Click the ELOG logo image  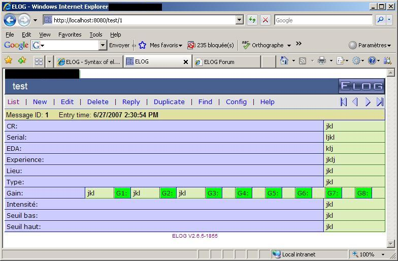[361, 86]
